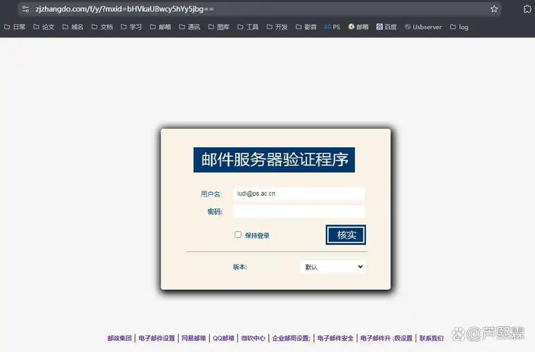This screenshot has height=352, width=535.
Task: Follow the 微软中心 footer link
Action: click(253, 338)
